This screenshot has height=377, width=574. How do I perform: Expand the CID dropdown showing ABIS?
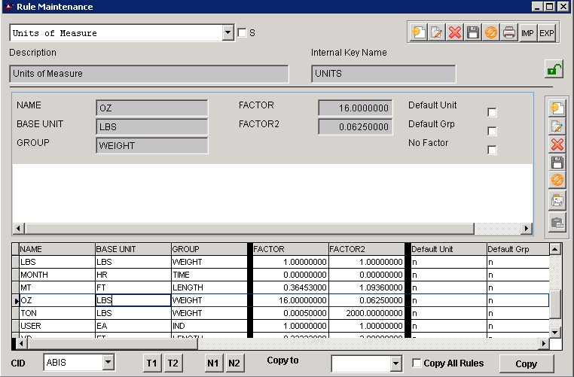(x=108, y=363)
